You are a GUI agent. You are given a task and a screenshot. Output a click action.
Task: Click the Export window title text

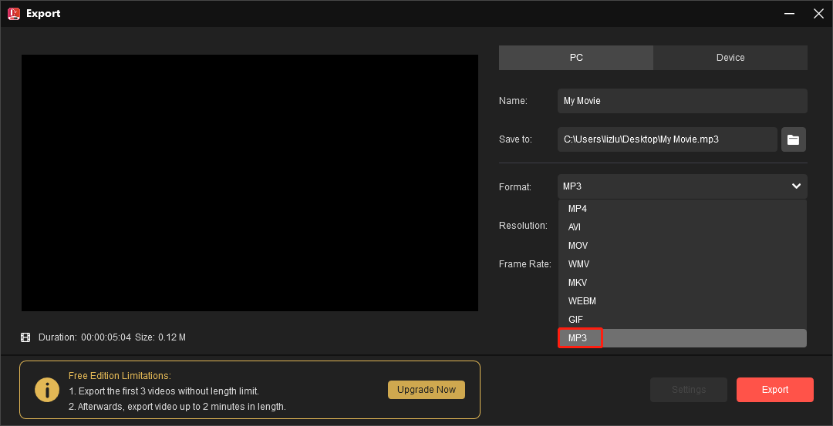[x=43, y=14]
